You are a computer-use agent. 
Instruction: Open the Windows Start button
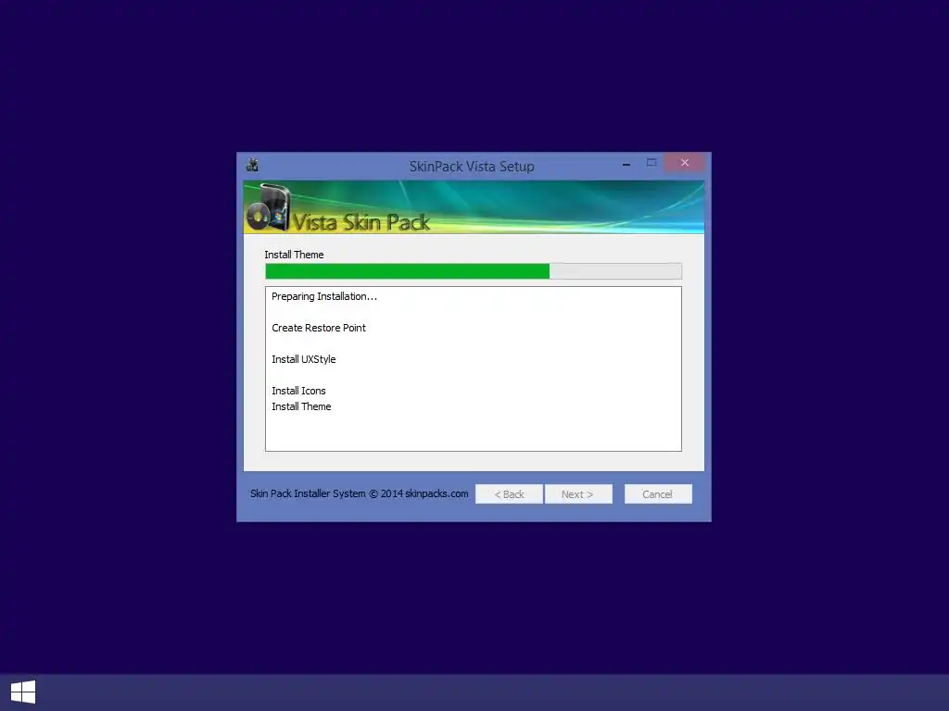tap(23, 692)
